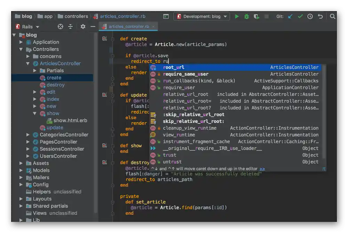Expand the Models node
Image resolution: width=348 pixels, height=233 pixels.
point(21,170)
